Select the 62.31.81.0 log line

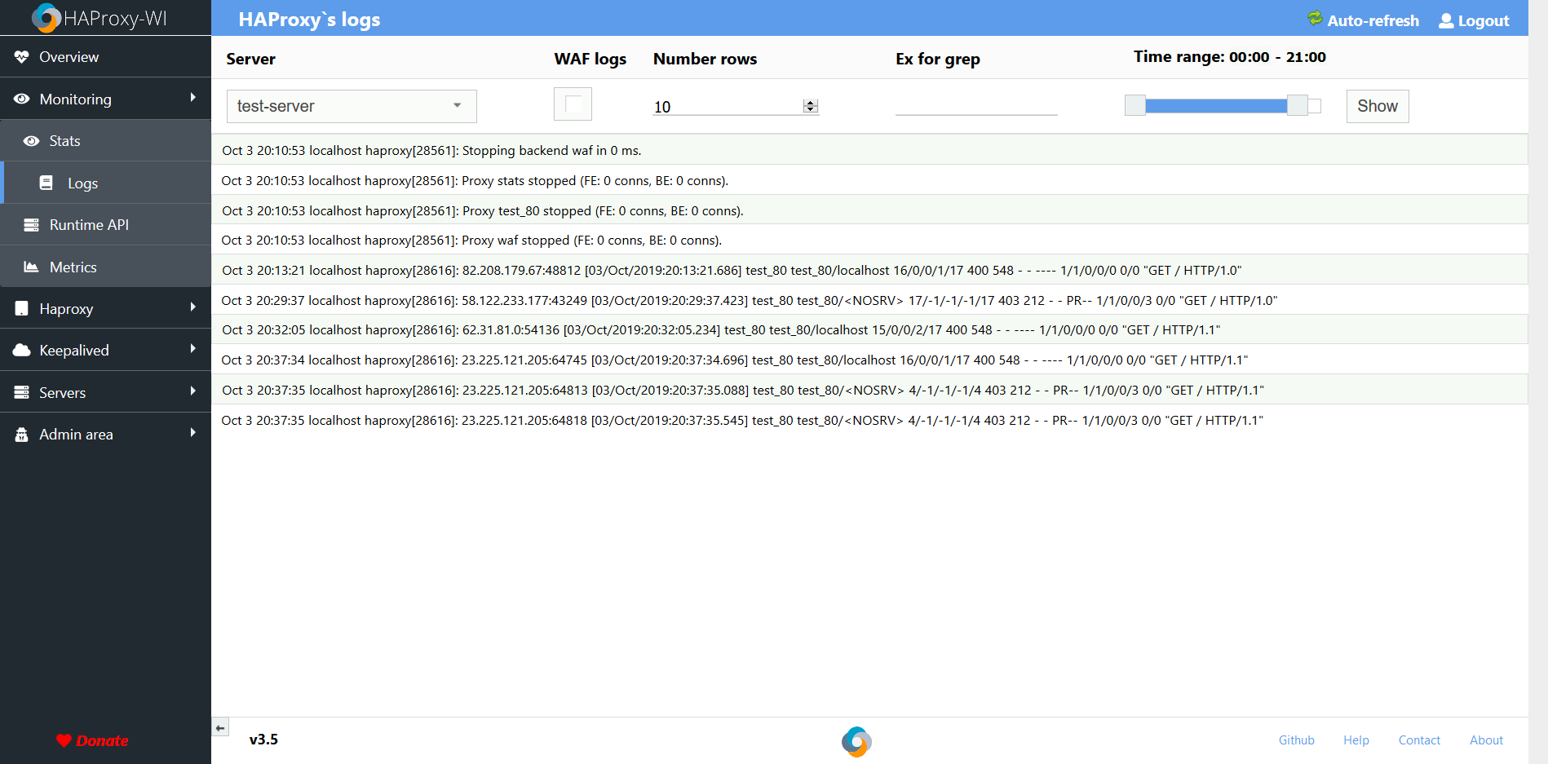[x=869, y=329]
